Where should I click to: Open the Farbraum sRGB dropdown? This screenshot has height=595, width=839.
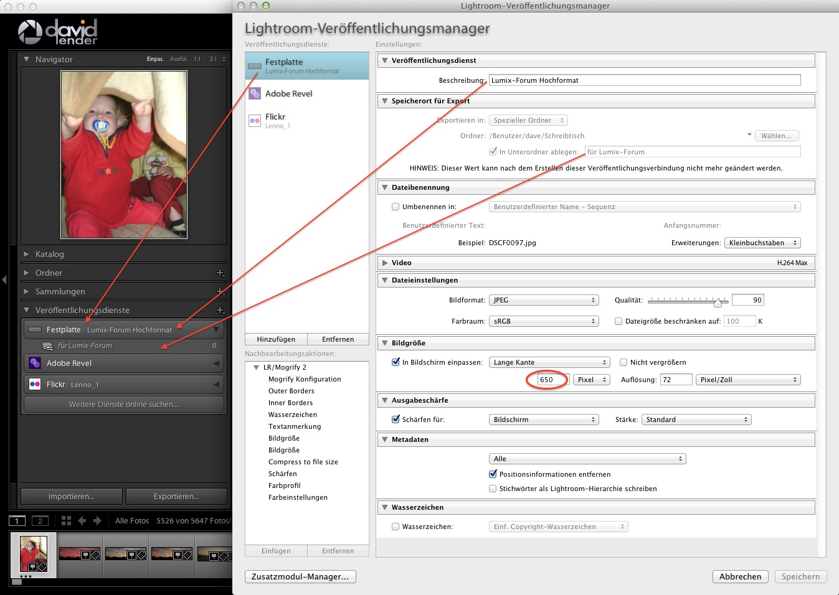point(544,321)
